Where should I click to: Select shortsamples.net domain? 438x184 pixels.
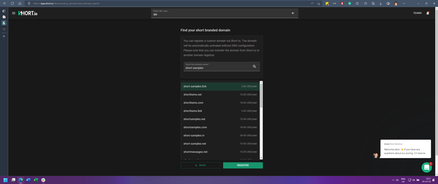tap(220, 119)
